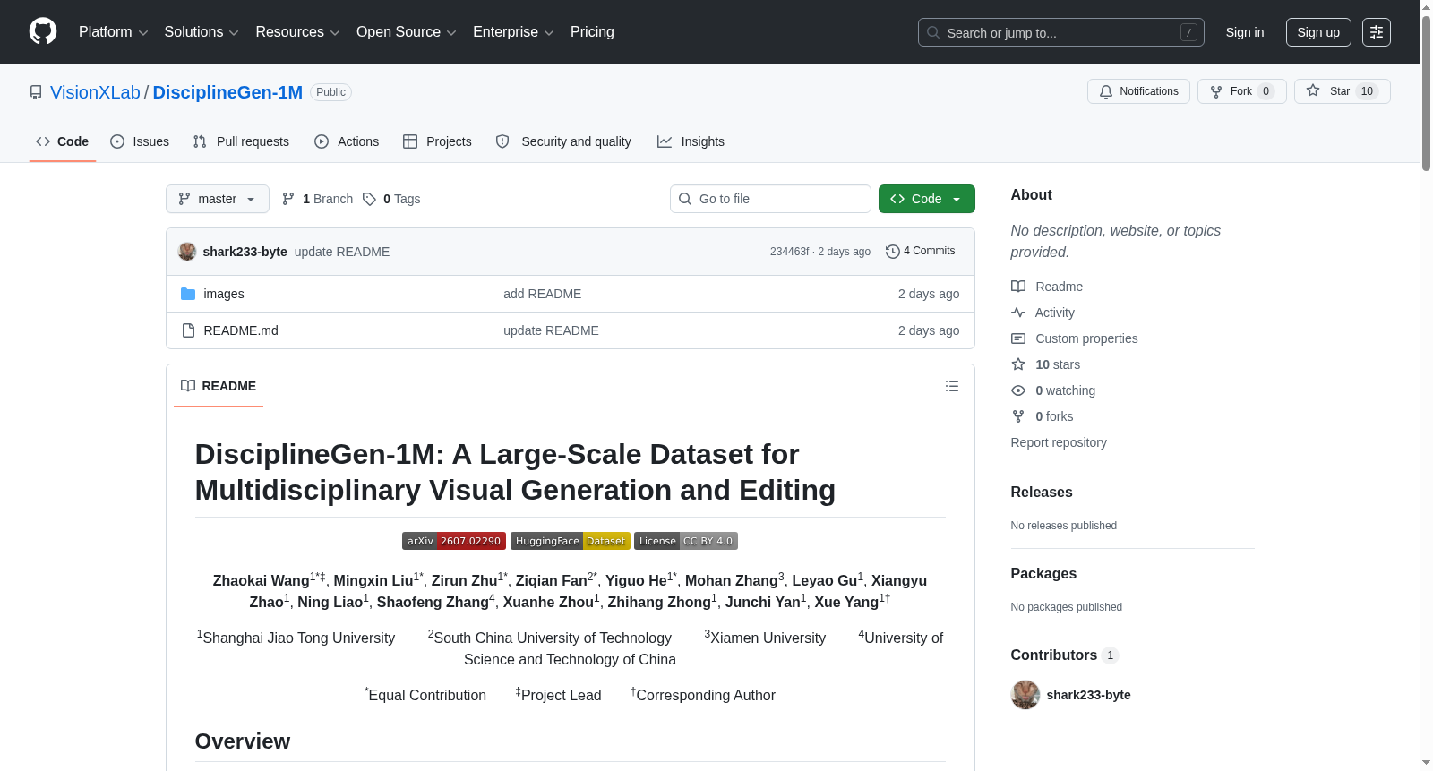Click Sign in
The height and width of the screenshot is (771, 1433).
point(1245,32)
